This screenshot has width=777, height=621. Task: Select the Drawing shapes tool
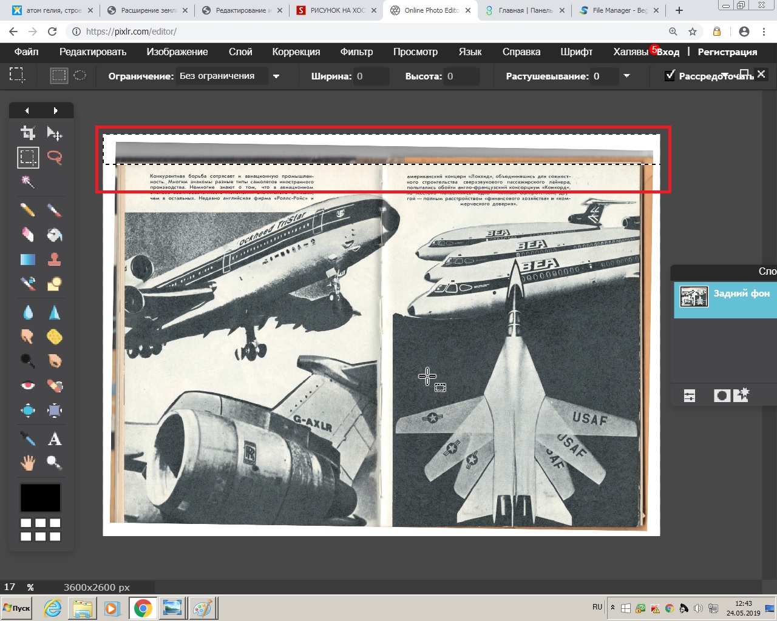coord(55,284)
